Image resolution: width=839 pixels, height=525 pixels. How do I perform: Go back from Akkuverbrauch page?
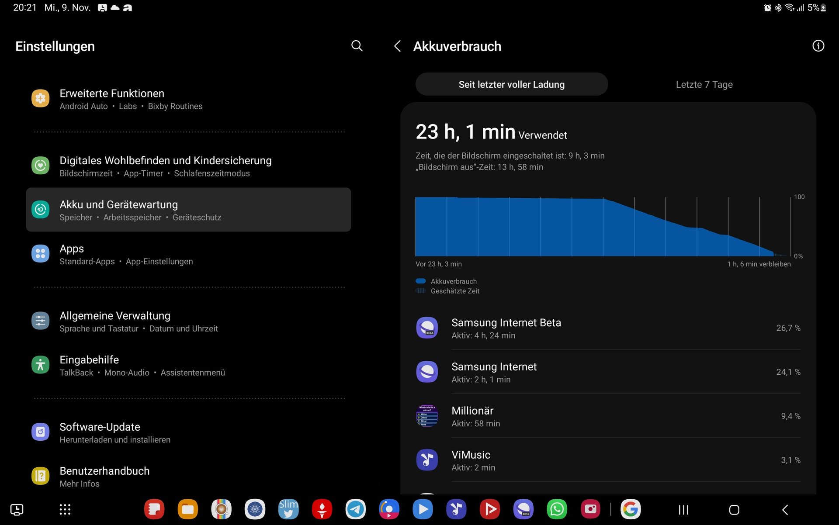tap(397, 46)
